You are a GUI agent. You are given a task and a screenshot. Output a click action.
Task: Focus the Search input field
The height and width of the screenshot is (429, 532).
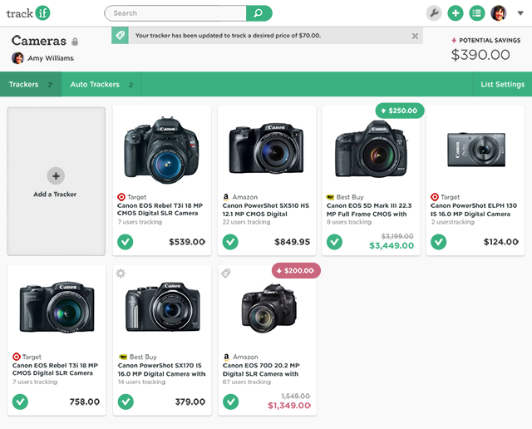point(175,13)
